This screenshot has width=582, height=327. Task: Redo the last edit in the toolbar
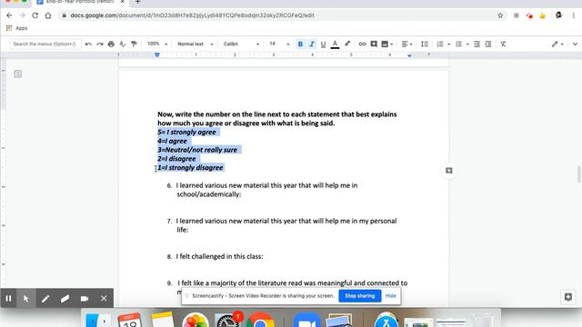point(100,45)
